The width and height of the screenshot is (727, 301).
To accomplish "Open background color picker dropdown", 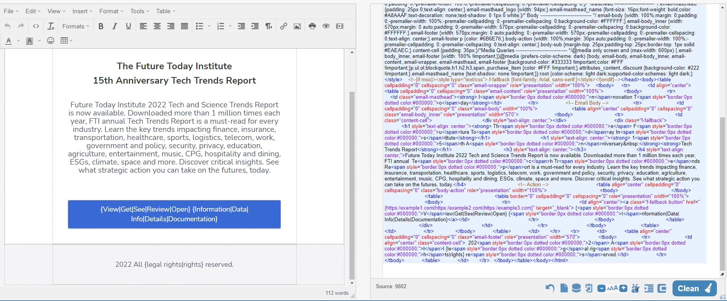I will pos(39,41).
